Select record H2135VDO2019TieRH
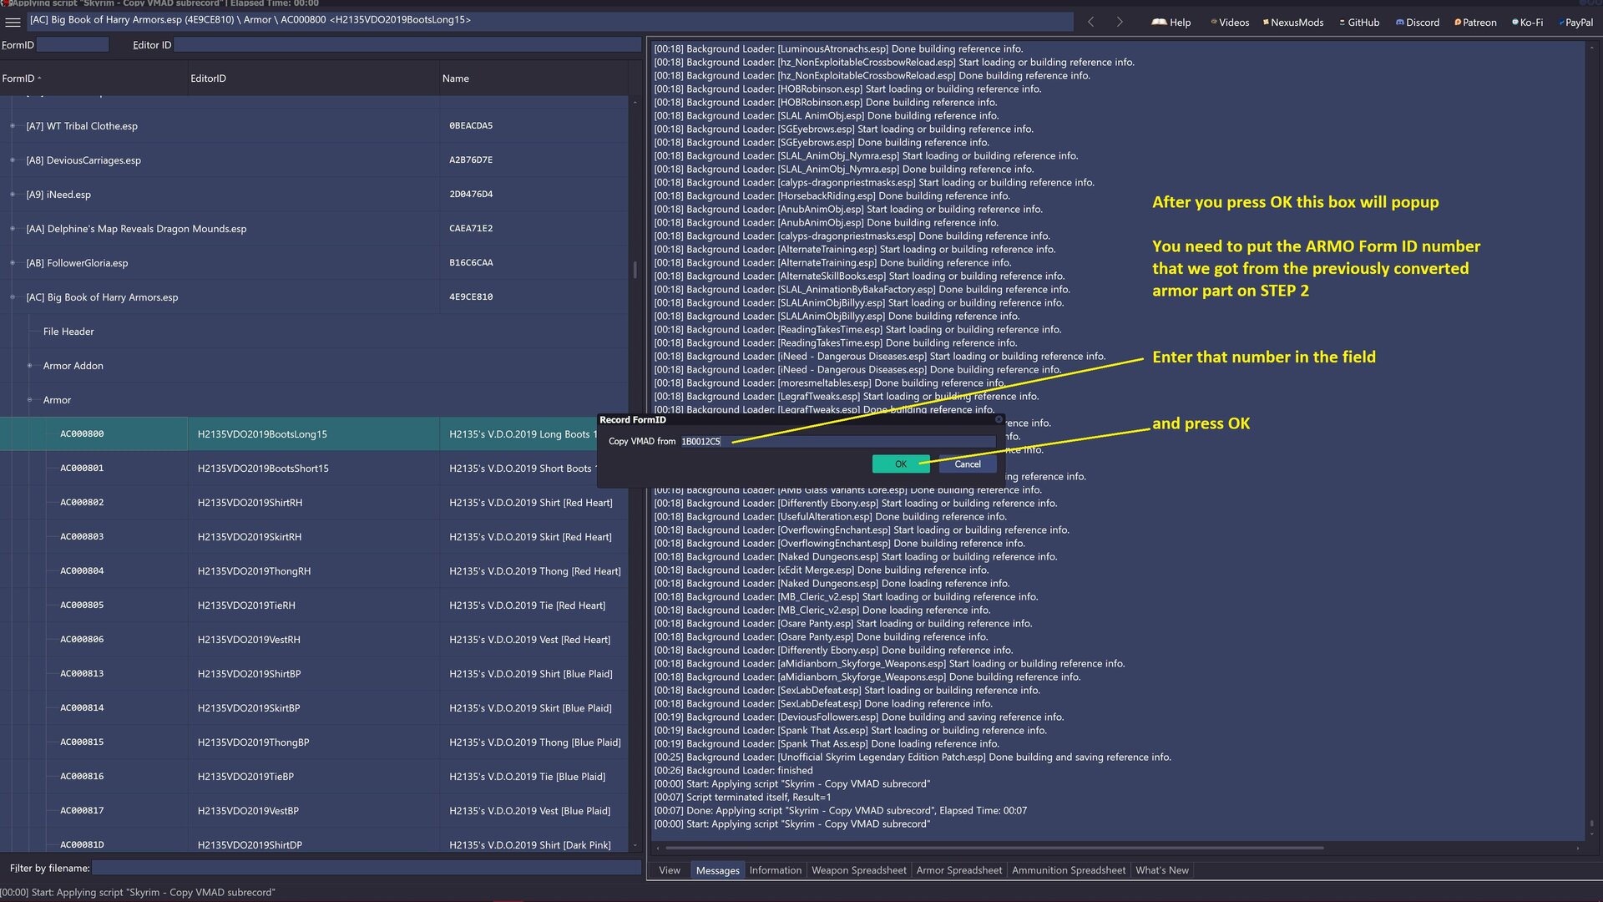The height and width of the screenshot is (902, 1603). point(314,606)
